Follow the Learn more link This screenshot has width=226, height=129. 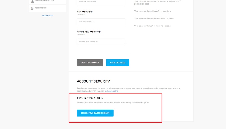112,91
